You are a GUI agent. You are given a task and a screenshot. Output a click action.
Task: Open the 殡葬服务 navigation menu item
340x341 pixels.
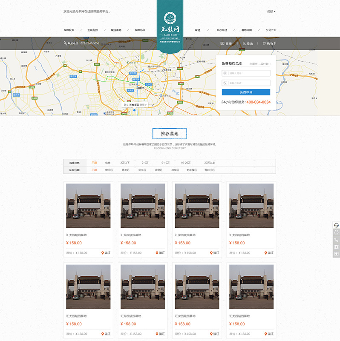[x=69, y=30]
